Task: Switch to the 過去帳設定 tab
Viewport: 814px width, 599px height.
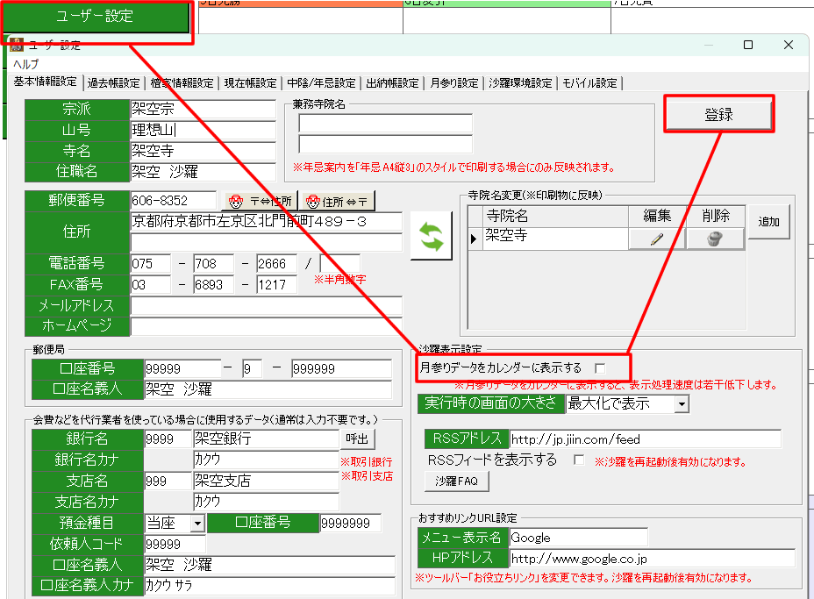Action: pyautogui.click(x=114, y=83)
